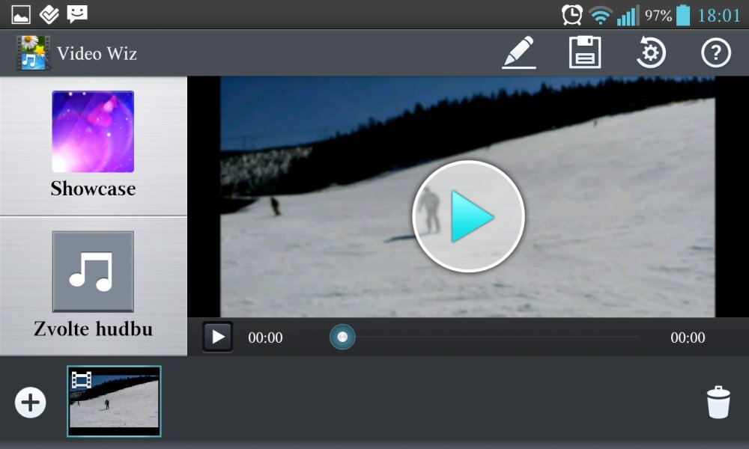This screenshot has height=449, width=749.
Task: Select the ski video clip thumbnail
Action: click(x=114, y=401)
